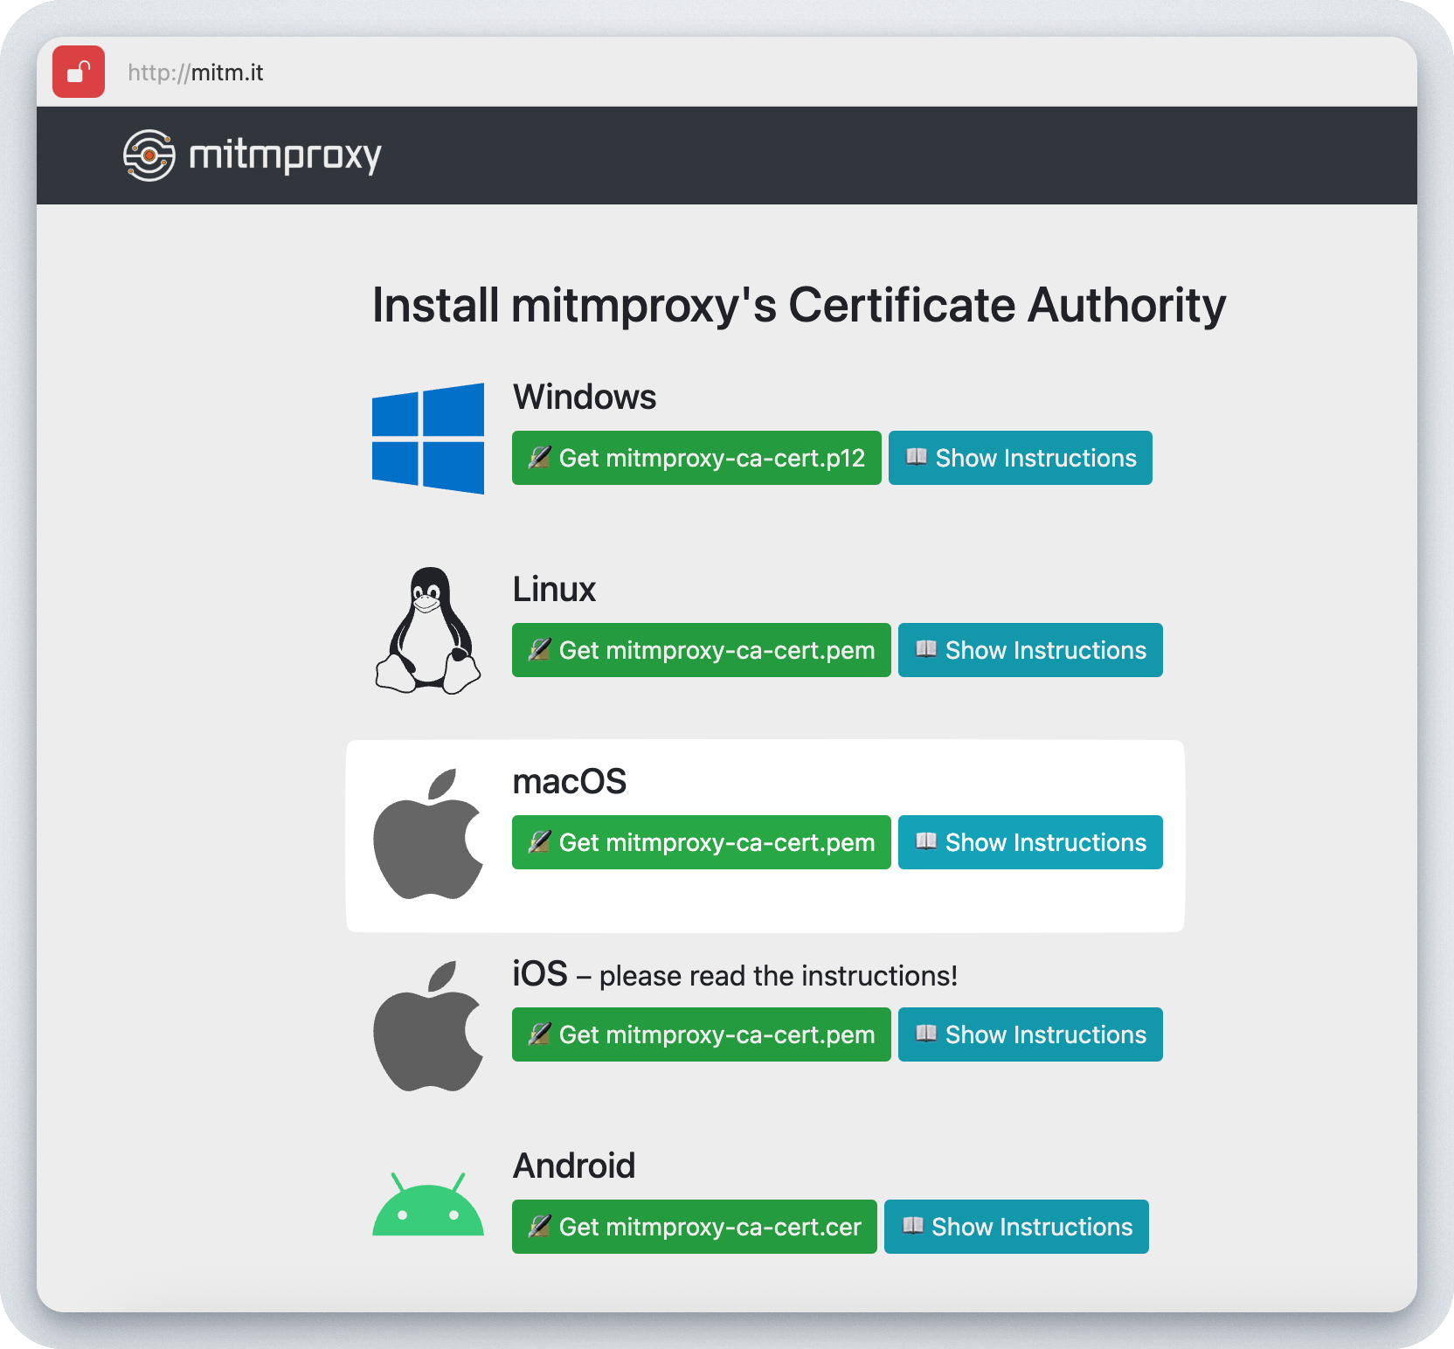Get mitmproxy-ca-cert.cer for Android

coord(695,1227)
